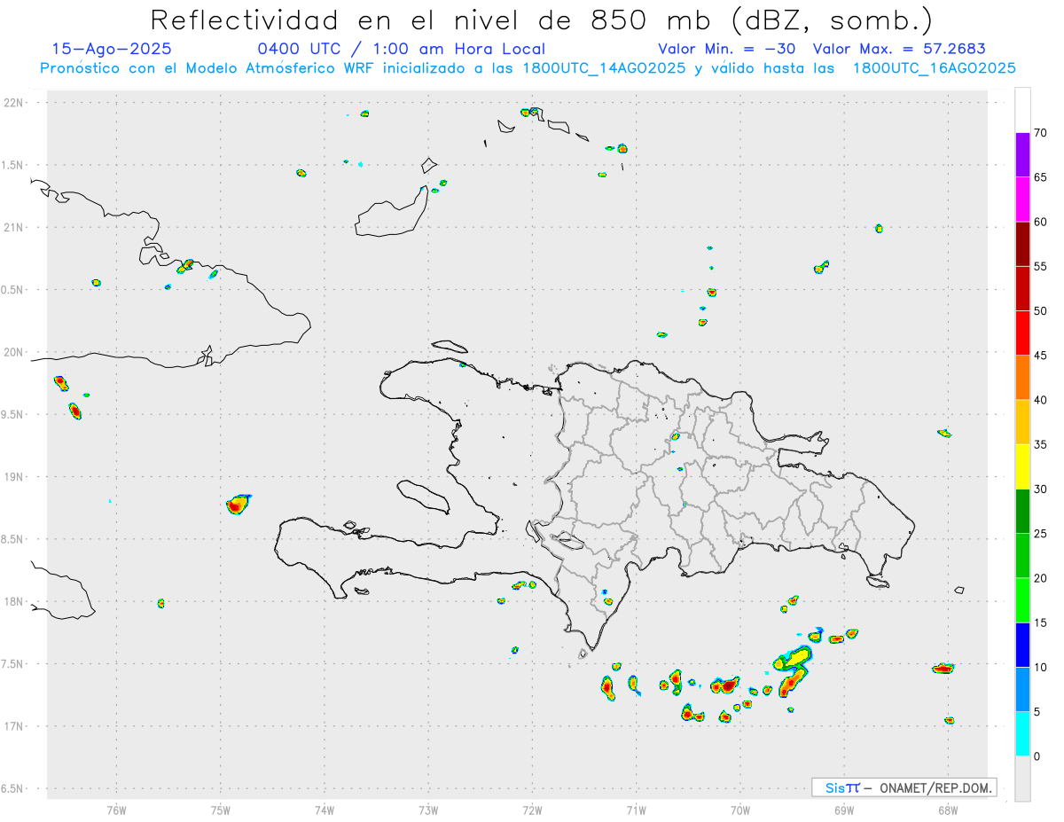Click the colorbar label "25"
The image size is (1064, 822).
point(1041,534)
